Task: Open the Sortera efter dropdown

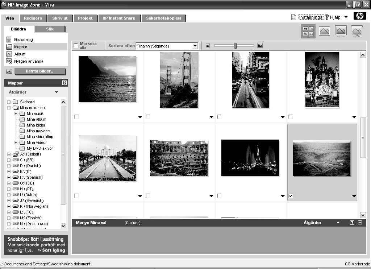Action: (195, 46)
